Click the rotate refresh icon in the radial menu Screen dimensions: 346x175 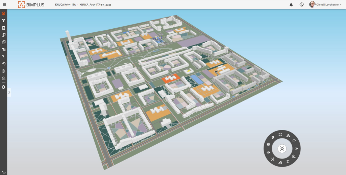click(294, 141)
